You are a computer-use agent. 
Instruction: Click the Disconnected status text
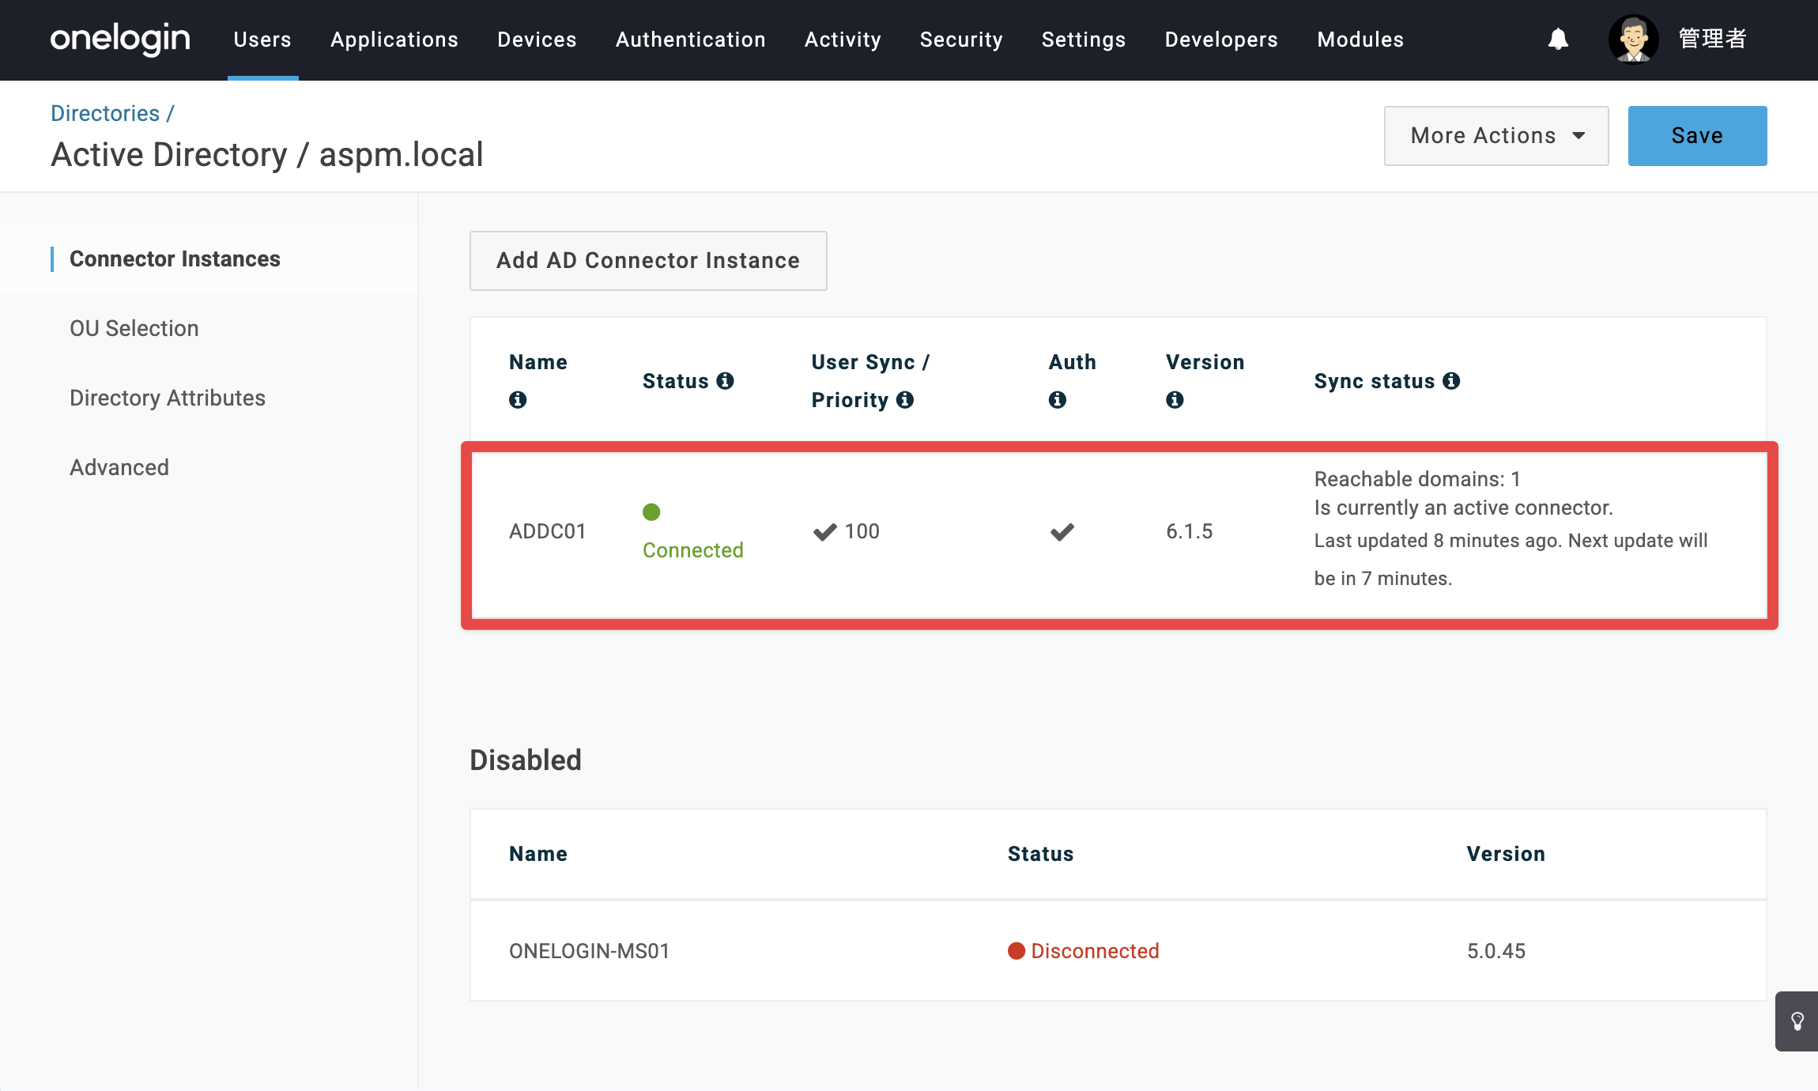click(1096, 951)
